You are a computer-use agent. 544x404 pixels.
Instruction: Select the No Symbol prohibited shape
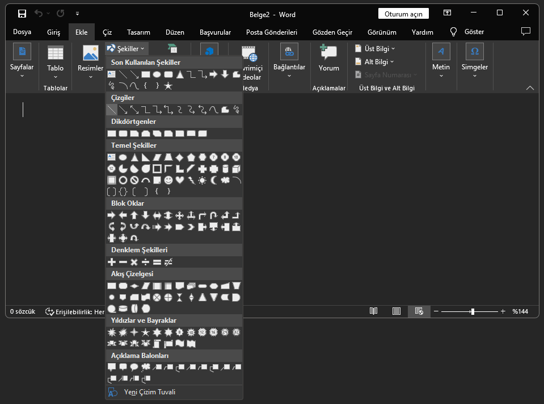pyautogui.click(x=134, y=180)
